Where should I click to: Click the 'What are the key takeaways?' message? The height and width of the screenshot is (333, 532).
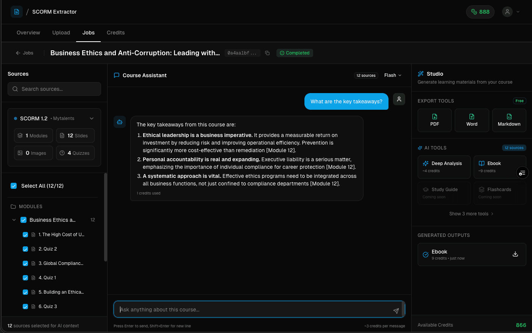pyautogui.click(x=346, y=101)
